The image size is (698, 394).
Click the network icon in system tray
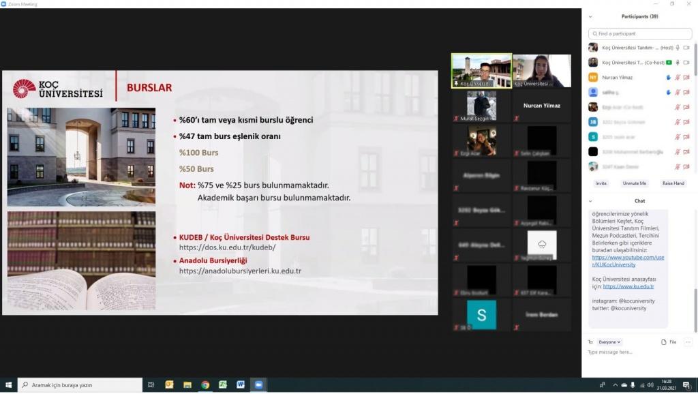point(642,385)
